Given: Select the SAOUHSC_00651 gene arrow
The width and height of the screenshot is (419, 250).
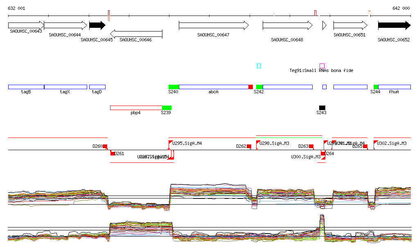Looking at the screenshot, I should click(x=350, y=25).
